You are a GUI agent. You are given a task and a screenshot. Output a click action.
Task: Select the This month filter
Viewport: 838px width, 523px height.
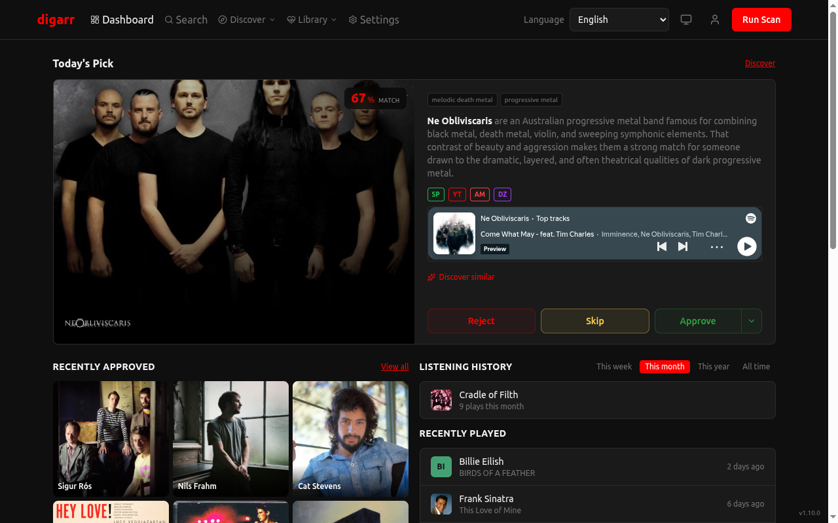(x=665, y=367)
